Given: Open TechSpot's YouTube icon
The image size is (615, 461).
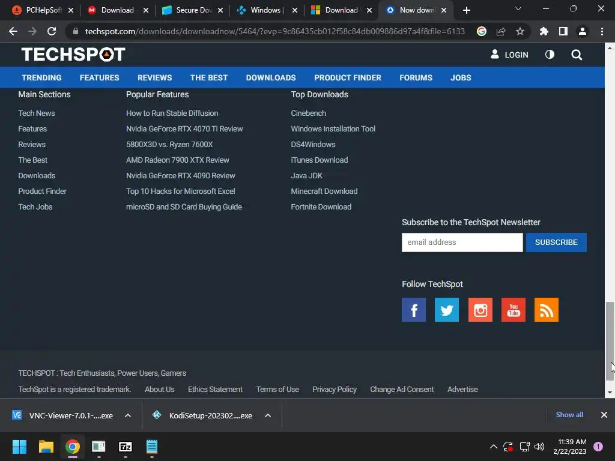Looking at the screenshot, I should (x=514, y=310).
